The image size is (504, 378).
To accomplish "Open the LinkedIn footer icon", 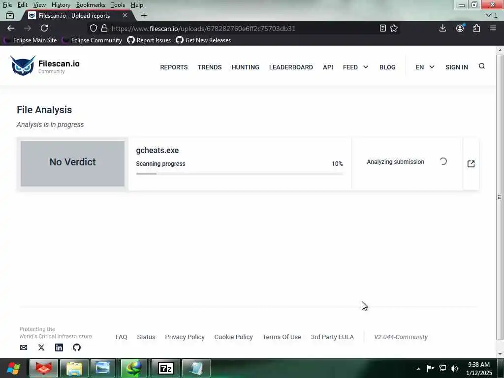I will [59, 347].
